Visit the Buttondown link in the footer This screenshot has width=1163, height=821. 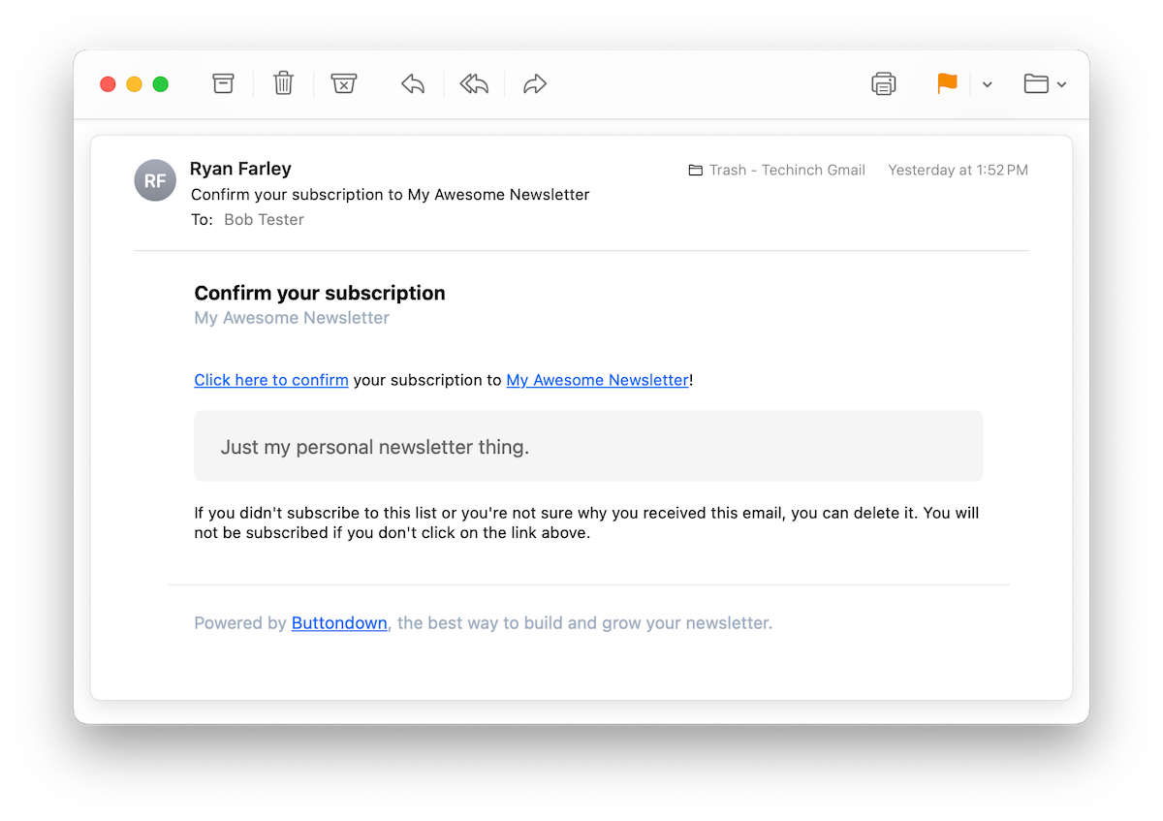[x=339, y=623]
